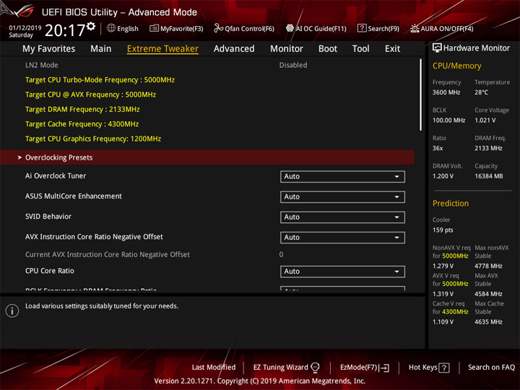The height and width of the screenshot is (390, 520).
Task: Click Target CPU @ AVX Frequency text
Action: (90, 95)
